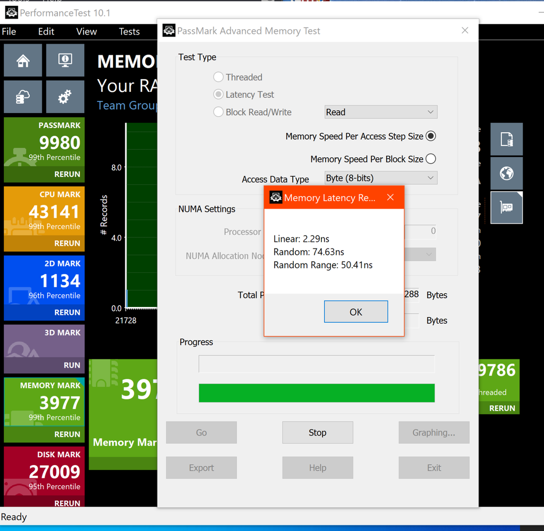Click the Export button
This screenshot has height=531, width=544.
tap(201, 468)
